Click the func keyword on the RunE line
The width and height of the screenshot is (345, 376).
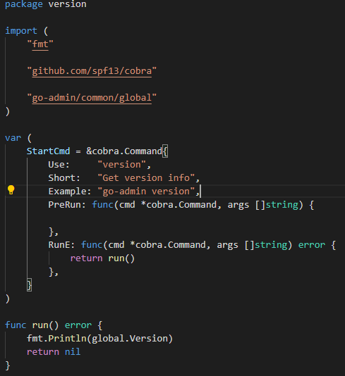click(92, 245)
